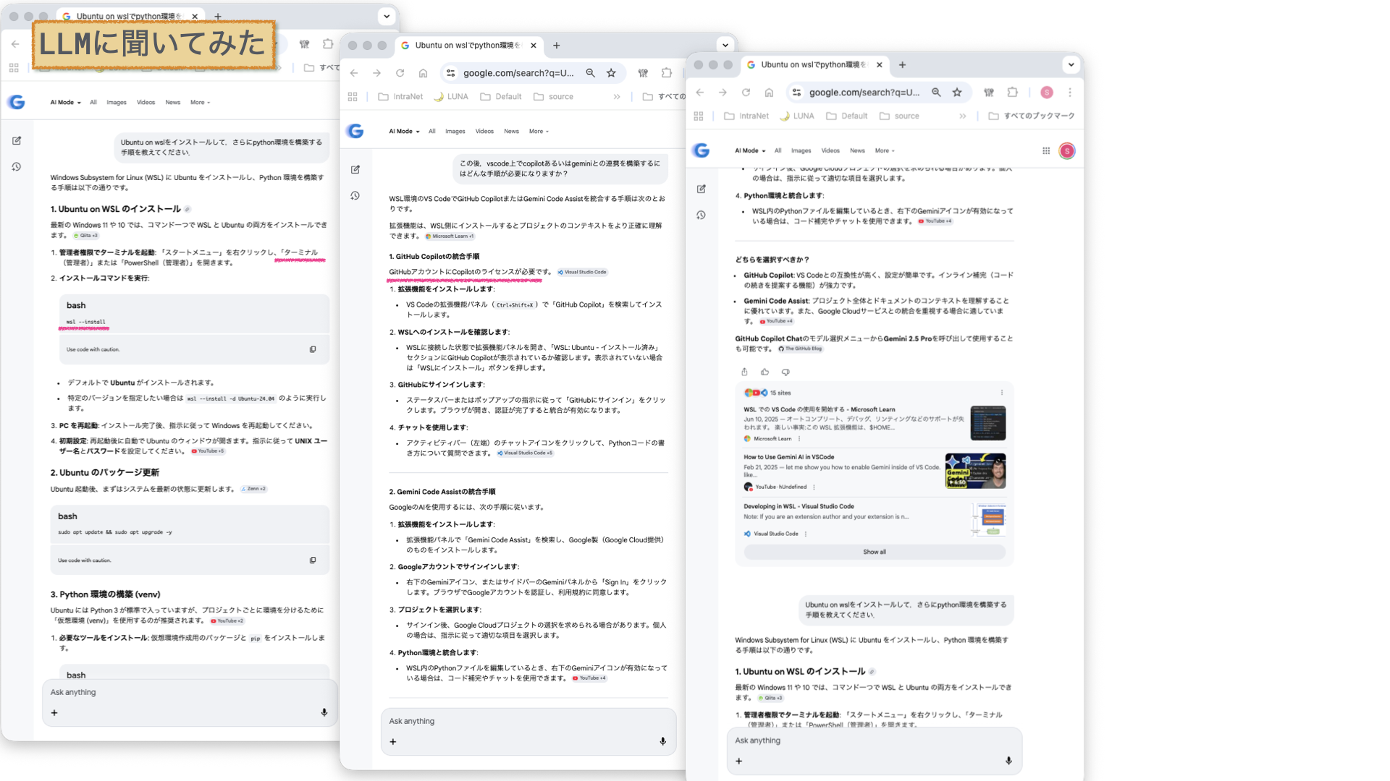The height and width of the screenshot is (781, 1390).
Task: Open a new tab in the right window
Action: (902, 64)
